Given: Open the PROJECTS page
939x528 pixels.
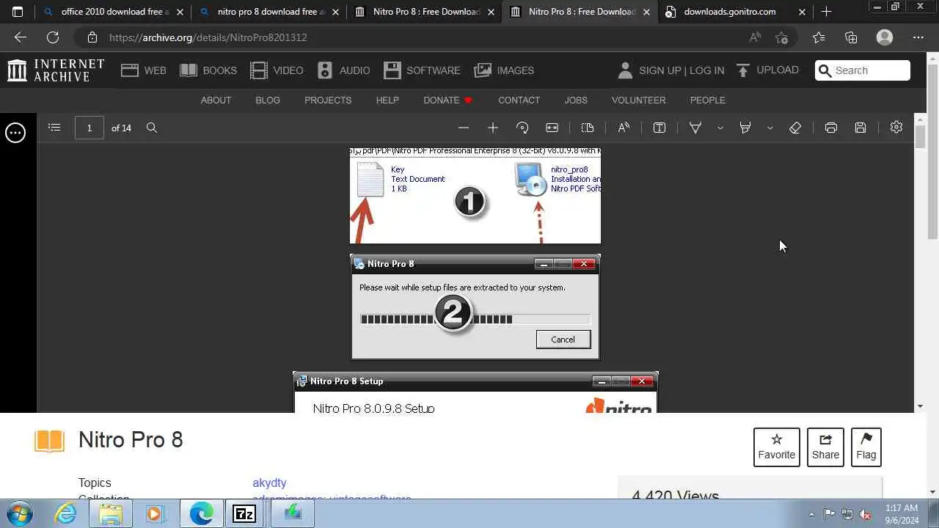Looking at the screenshot, I should pyautogui.click(x=328, y=100).
